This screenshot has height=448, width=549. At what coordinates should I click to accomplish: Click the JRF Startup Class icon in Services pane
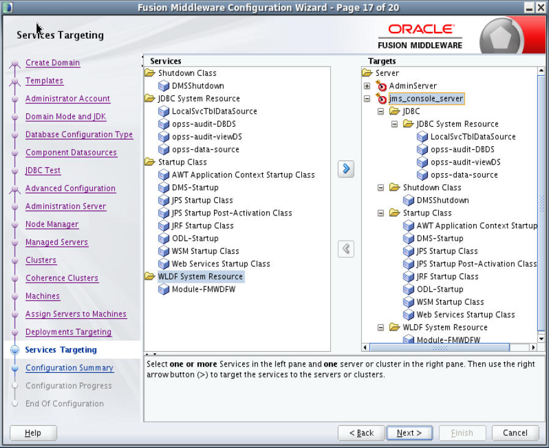(163, 226)
